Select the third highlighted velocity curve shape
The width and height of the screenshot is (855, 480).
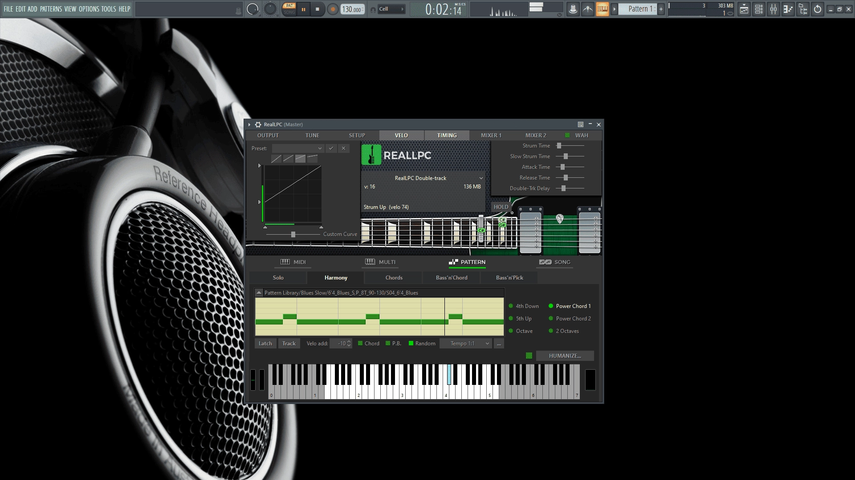coord(300,159)
